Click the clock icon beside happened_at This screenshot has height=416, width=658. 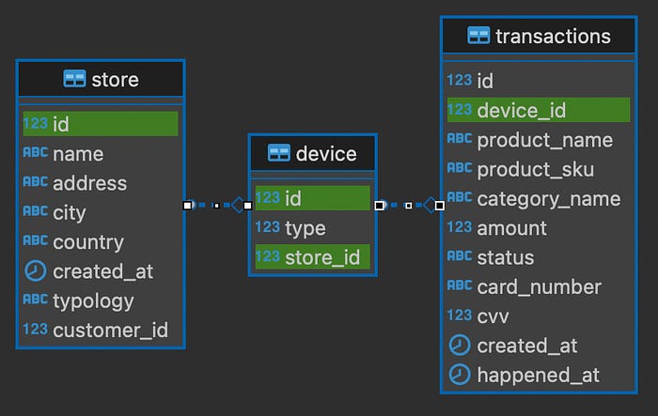(x=460, y=375)
